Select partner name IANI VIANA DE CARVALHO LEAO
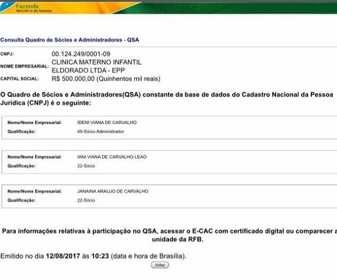This screenshot has height=279, width=337. coord(112,157)
